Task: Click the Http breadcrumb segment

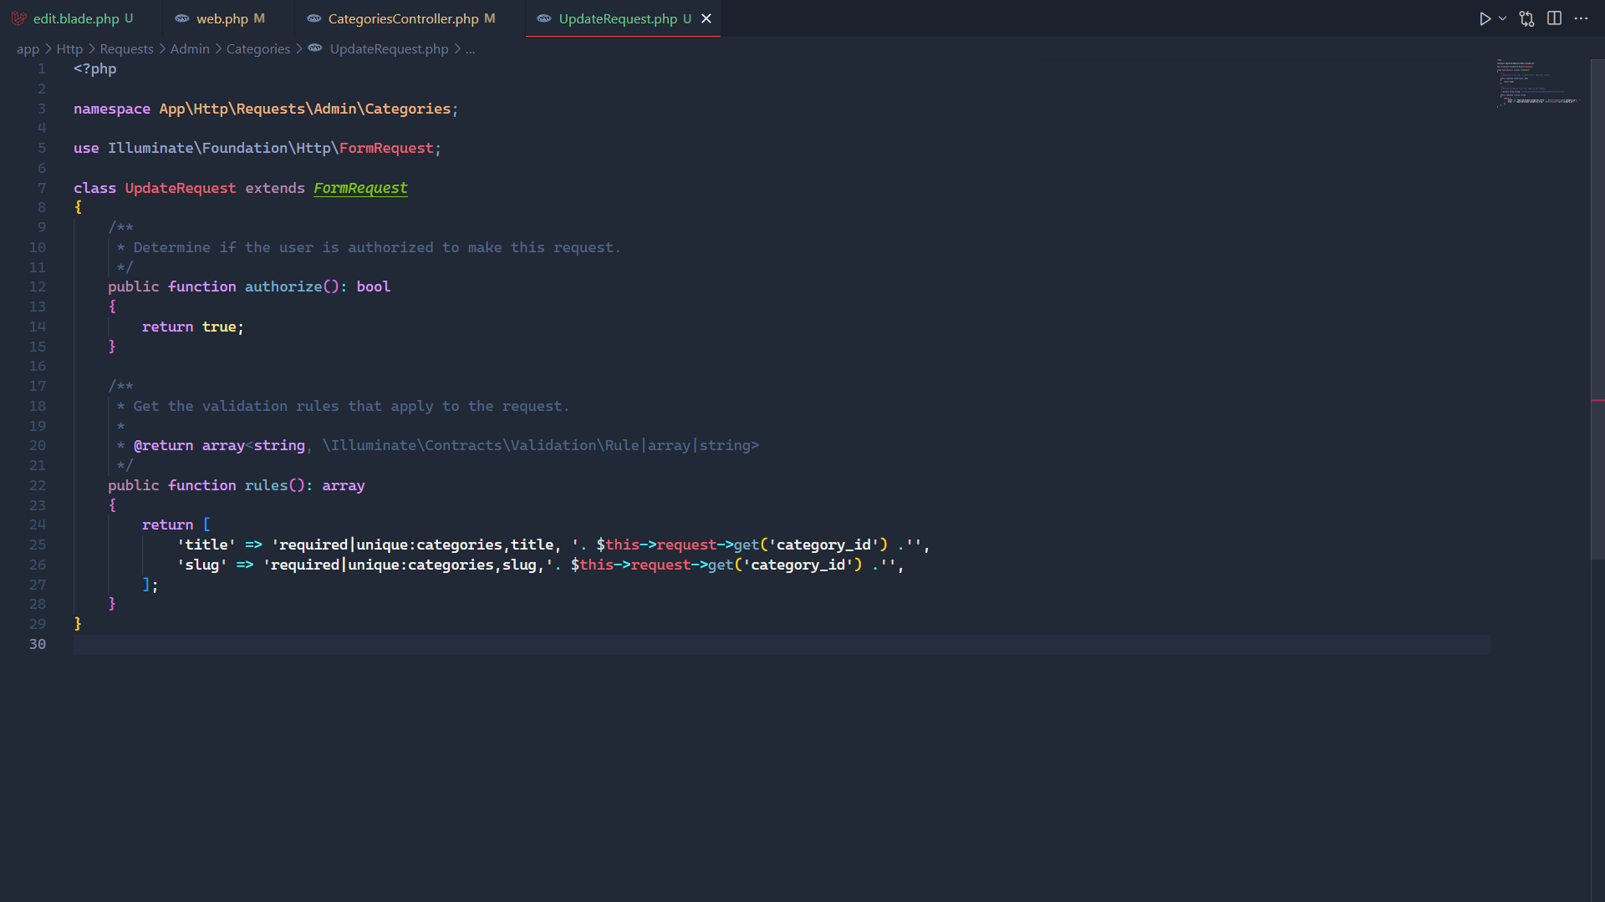Action: [x=69, y=49]
